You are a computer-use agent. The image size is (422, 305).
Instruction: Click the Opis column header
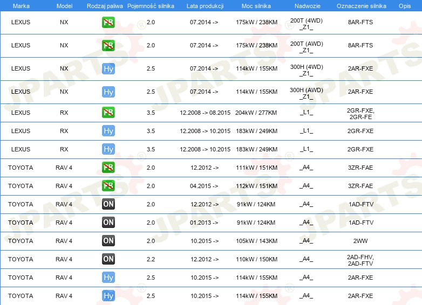pyautogui.click(x=405, y=5)
